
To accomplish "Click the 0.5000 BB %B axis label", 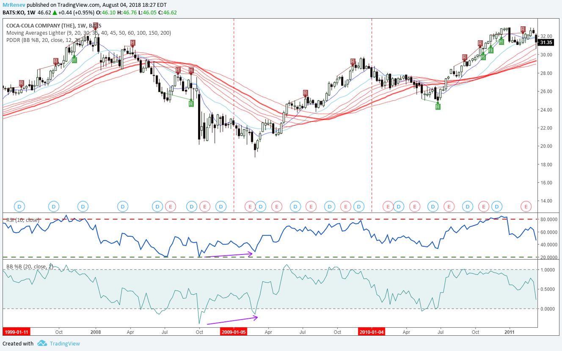I will click(x=548, y=289).
